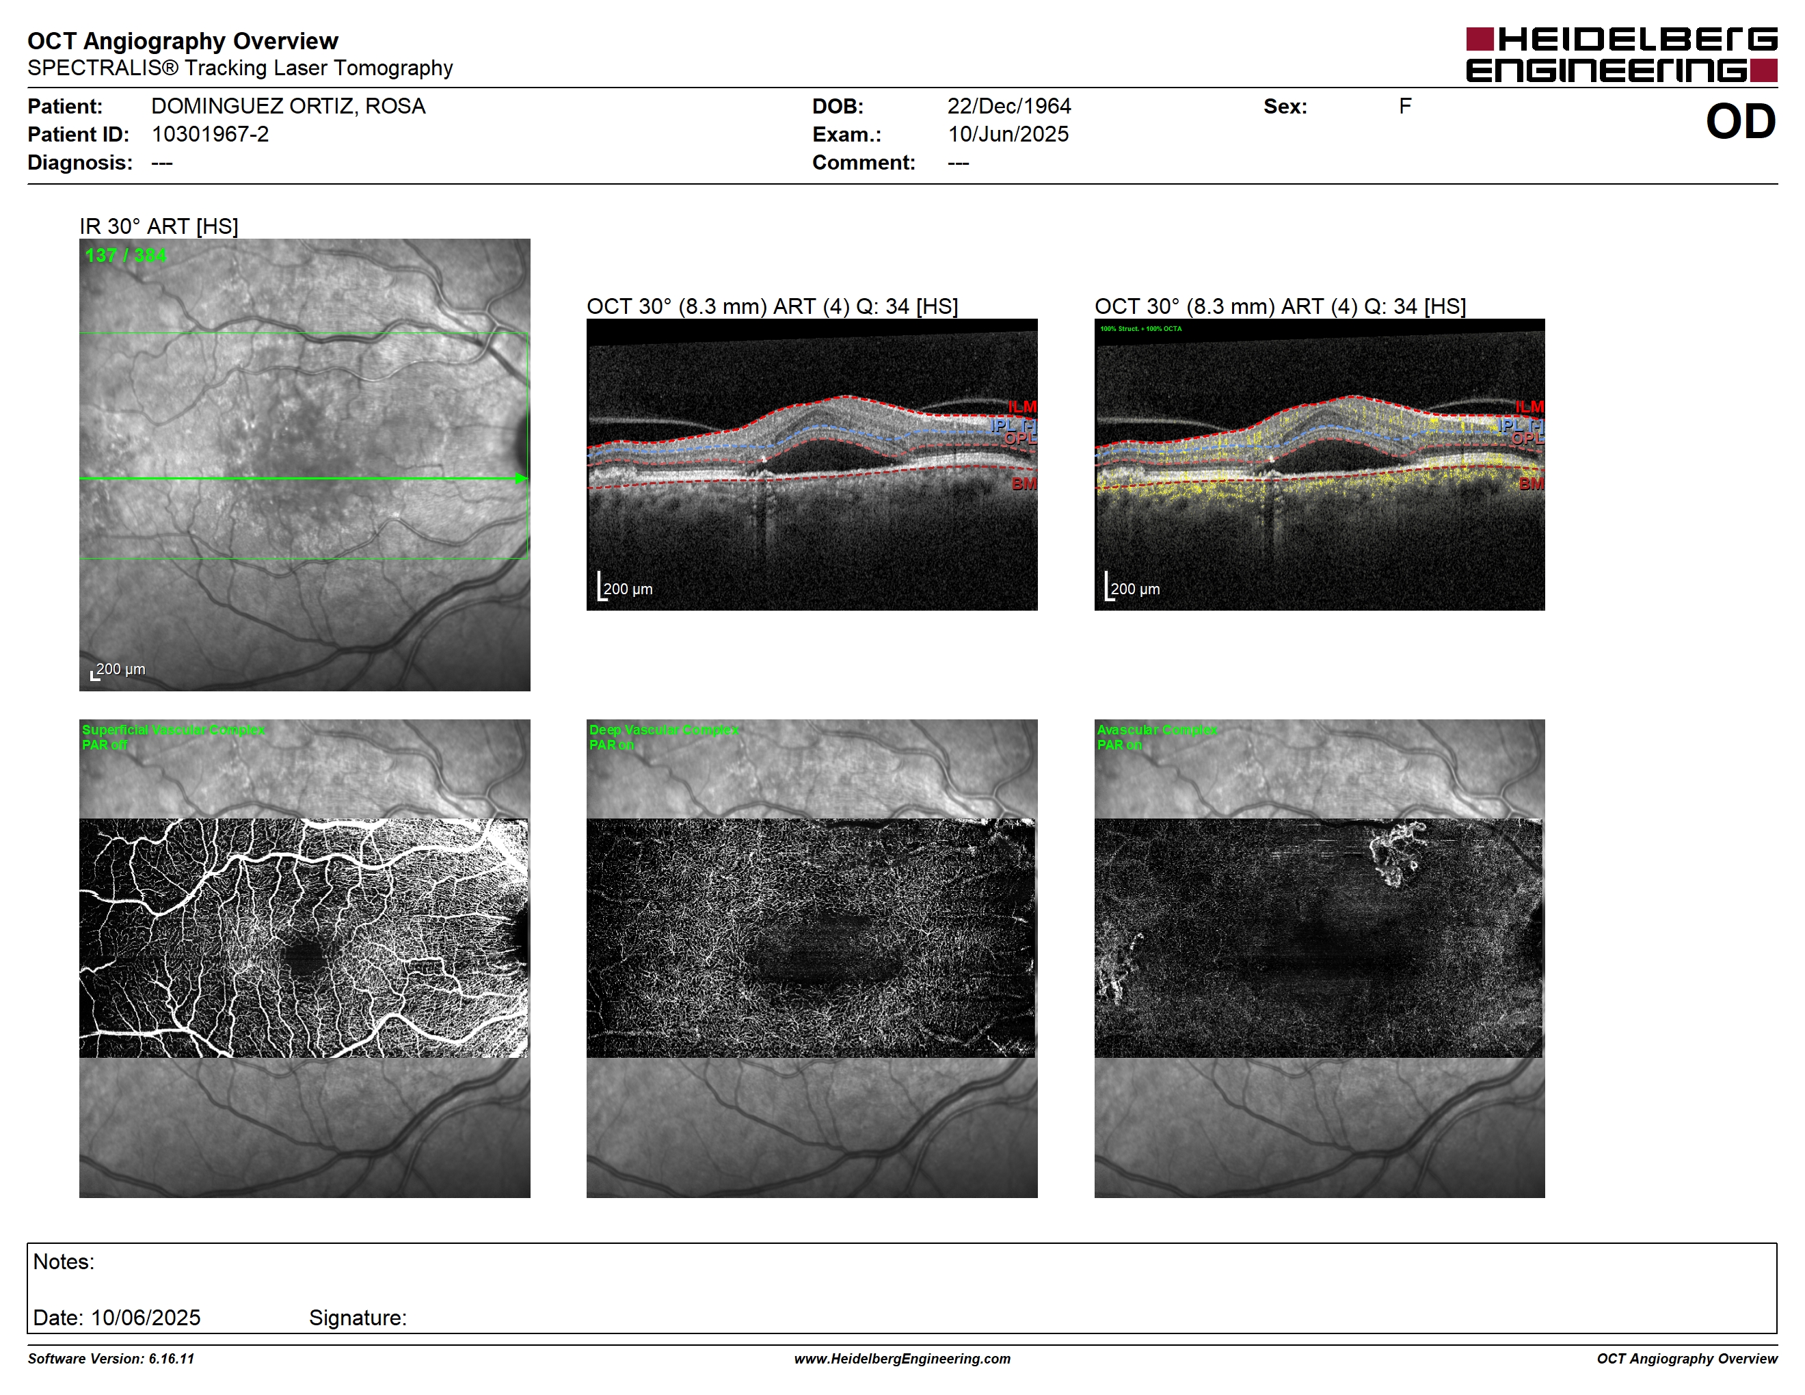Screen dimensions: 1805x1395
Task: Click the green 137 / 384 scan counter
Action: click(x=125, y=255)
